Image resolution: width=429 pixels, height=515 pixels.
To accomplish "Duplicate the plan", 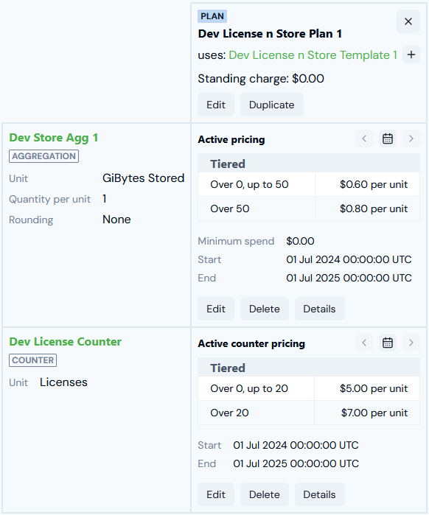I will 272,105.
